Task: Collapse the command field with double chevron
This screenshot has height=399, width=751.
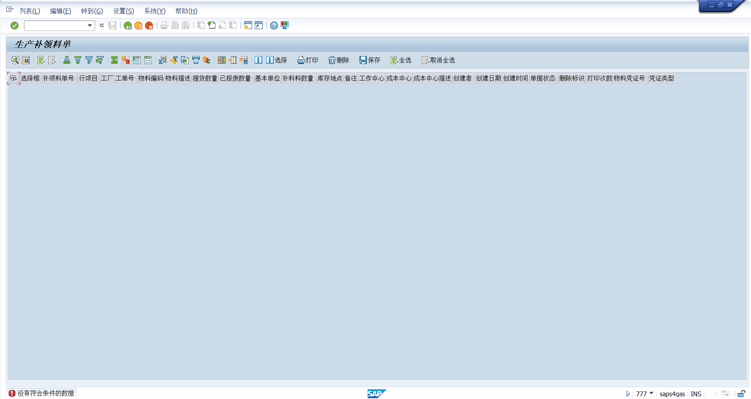Action: (101, 26)
